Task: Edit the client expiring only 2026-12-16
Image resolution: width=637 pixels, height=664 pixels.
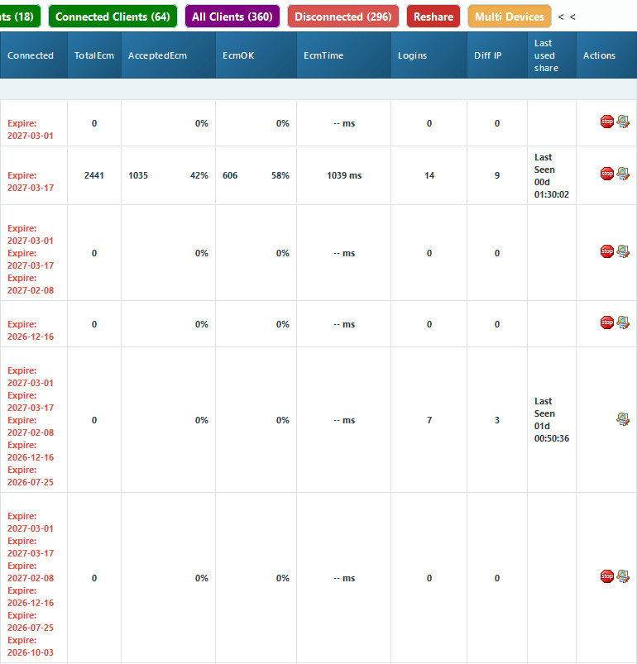Action: point(623,322)
